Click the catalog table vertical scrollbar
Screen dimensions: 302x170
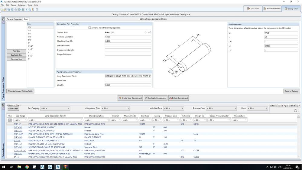click(299, 136)
